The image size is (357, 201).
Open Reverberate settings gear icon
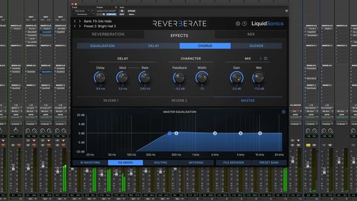[238, 23]
